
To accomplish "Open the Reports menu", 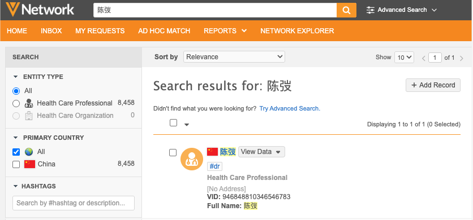I will pyautogui.click(x=225, y=30).
